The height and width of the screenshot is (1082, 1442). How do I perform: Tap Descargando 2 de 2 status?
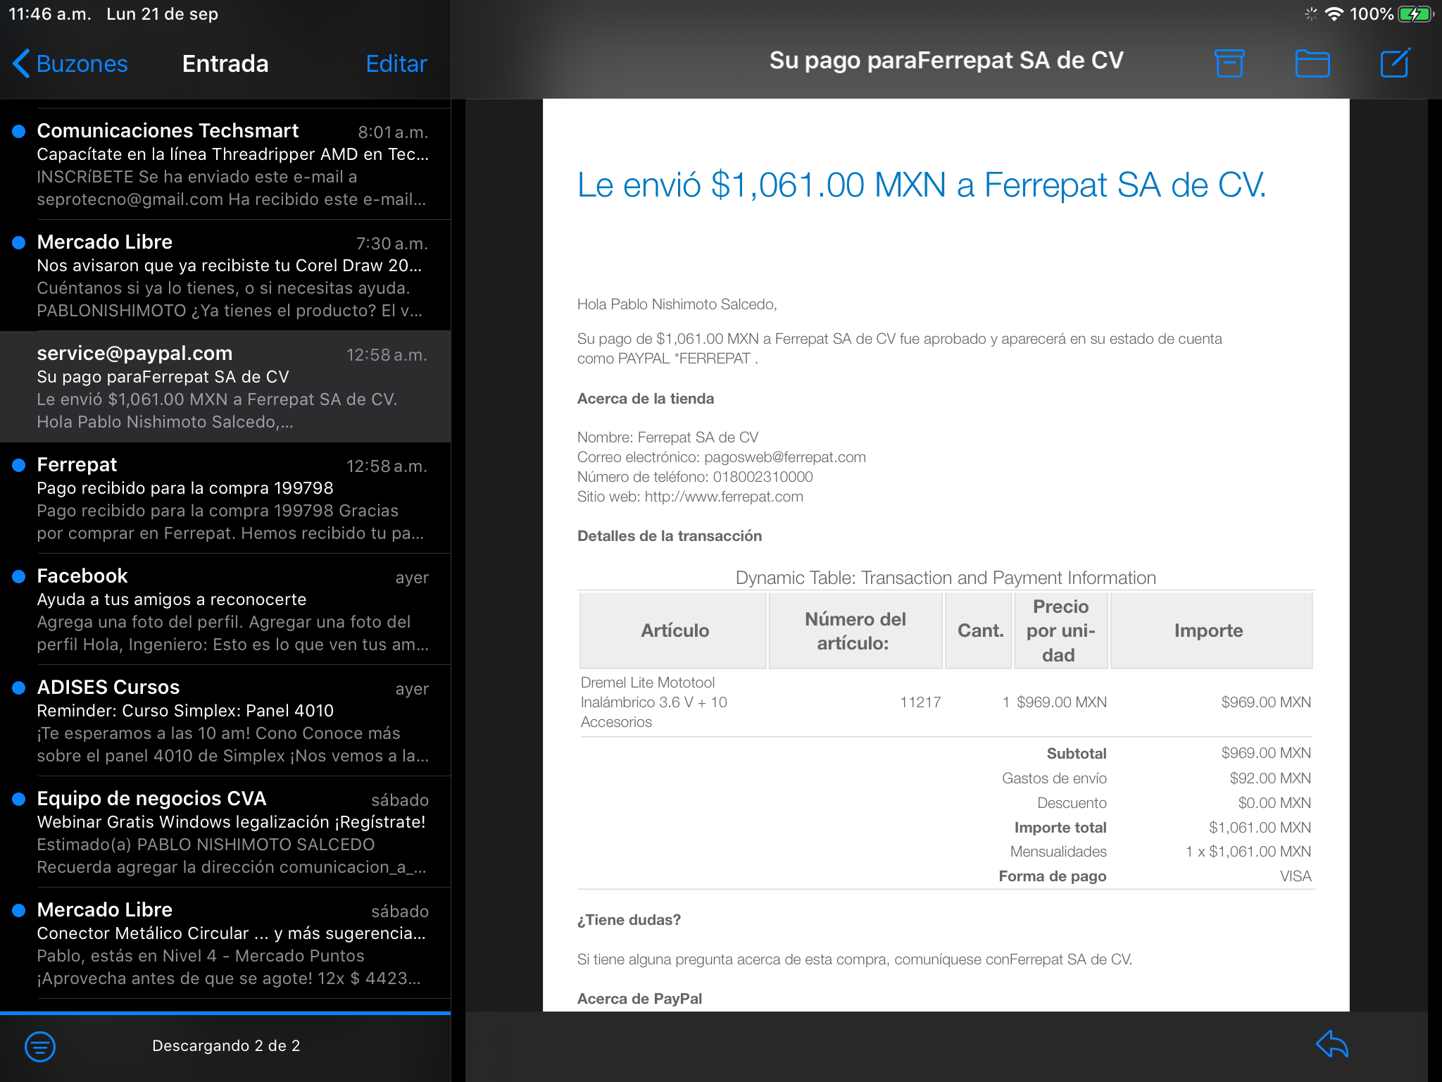coord(226,1046)
